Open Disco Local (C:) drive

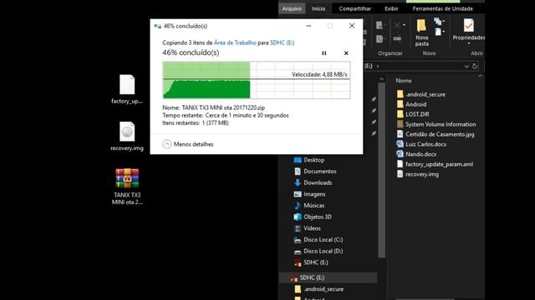(318, 240)
